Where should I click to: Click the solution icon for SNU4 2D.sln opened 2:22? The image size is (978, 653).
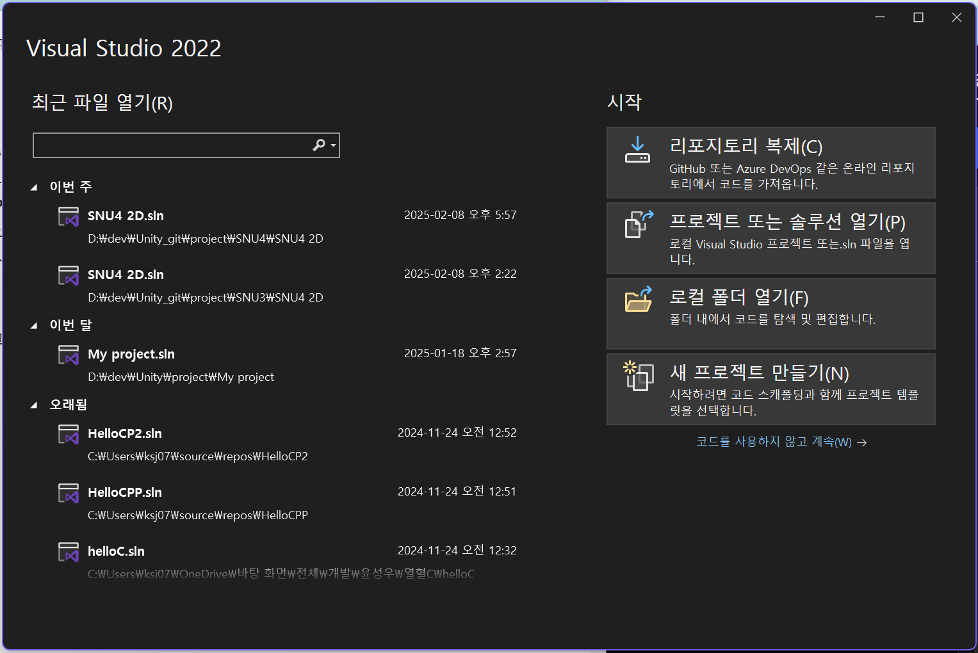pos(69,275)
